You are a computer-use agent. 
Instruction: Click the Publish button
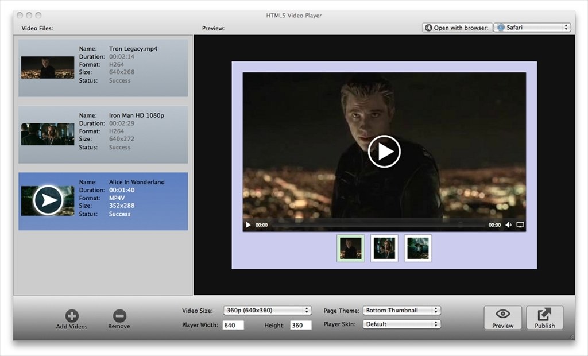point(544,318)
